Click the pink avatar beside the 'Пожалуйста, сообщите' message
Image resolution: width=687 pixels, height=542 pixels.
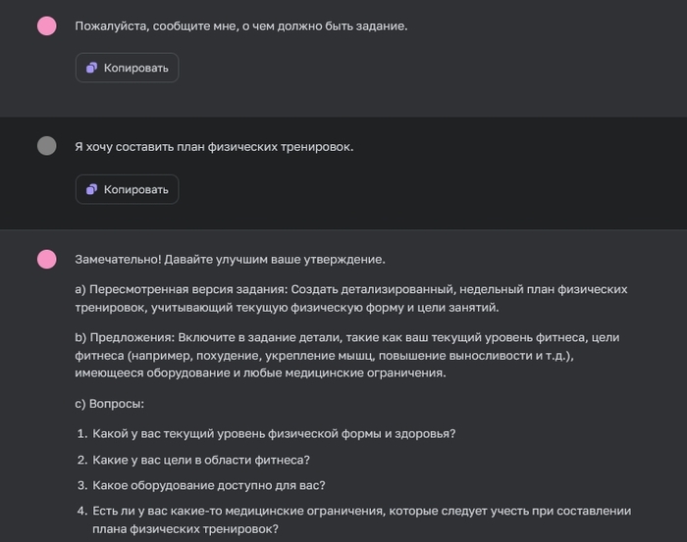pos(46,25)
